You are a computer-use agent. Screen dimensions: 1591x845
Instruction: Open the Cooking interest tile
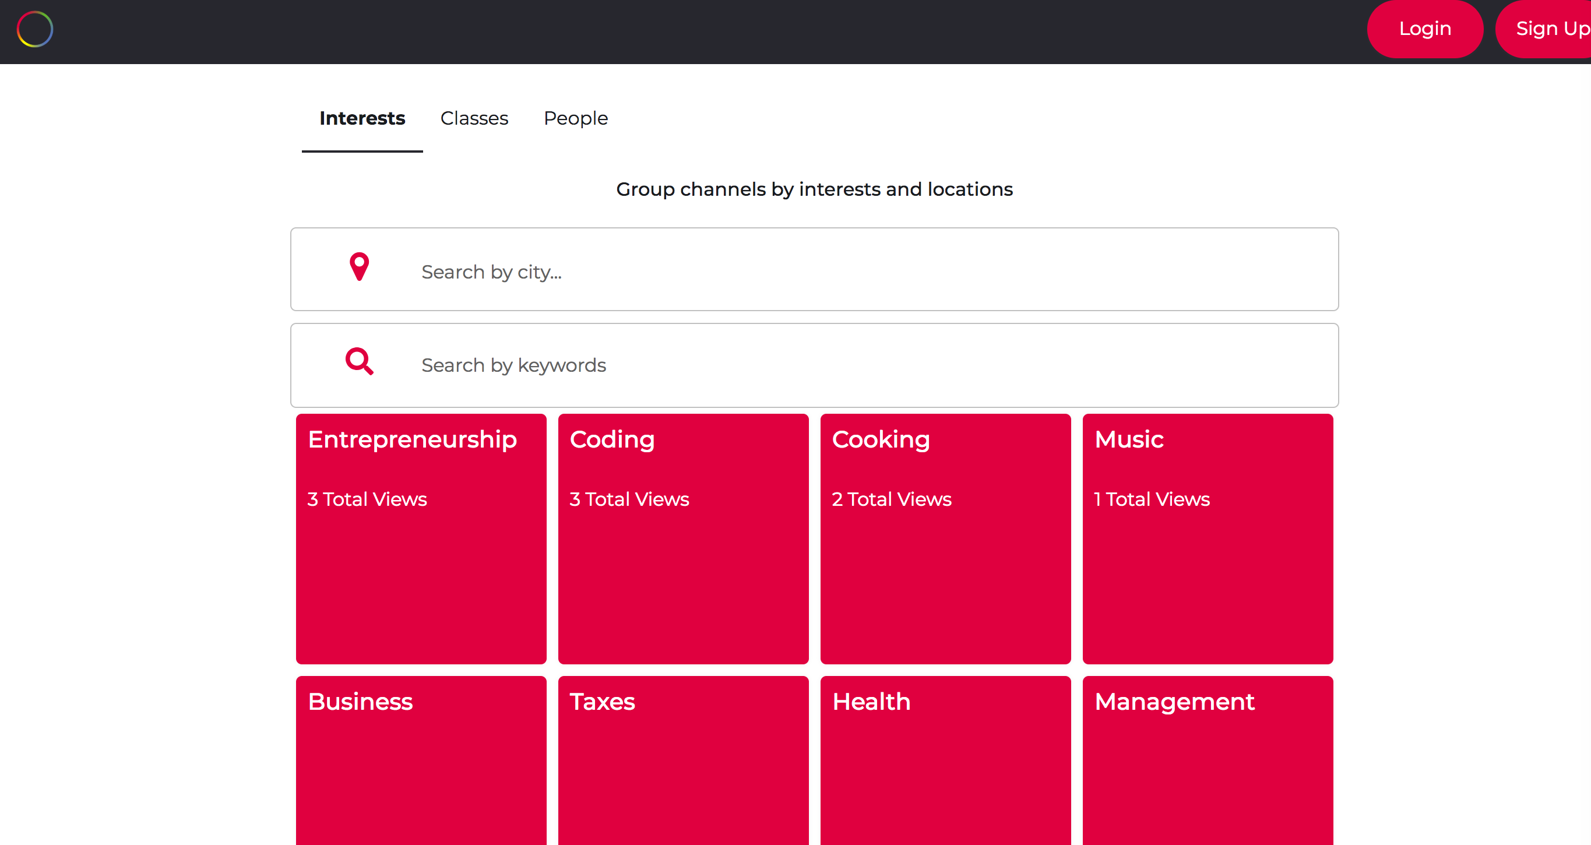coord(946,538)
